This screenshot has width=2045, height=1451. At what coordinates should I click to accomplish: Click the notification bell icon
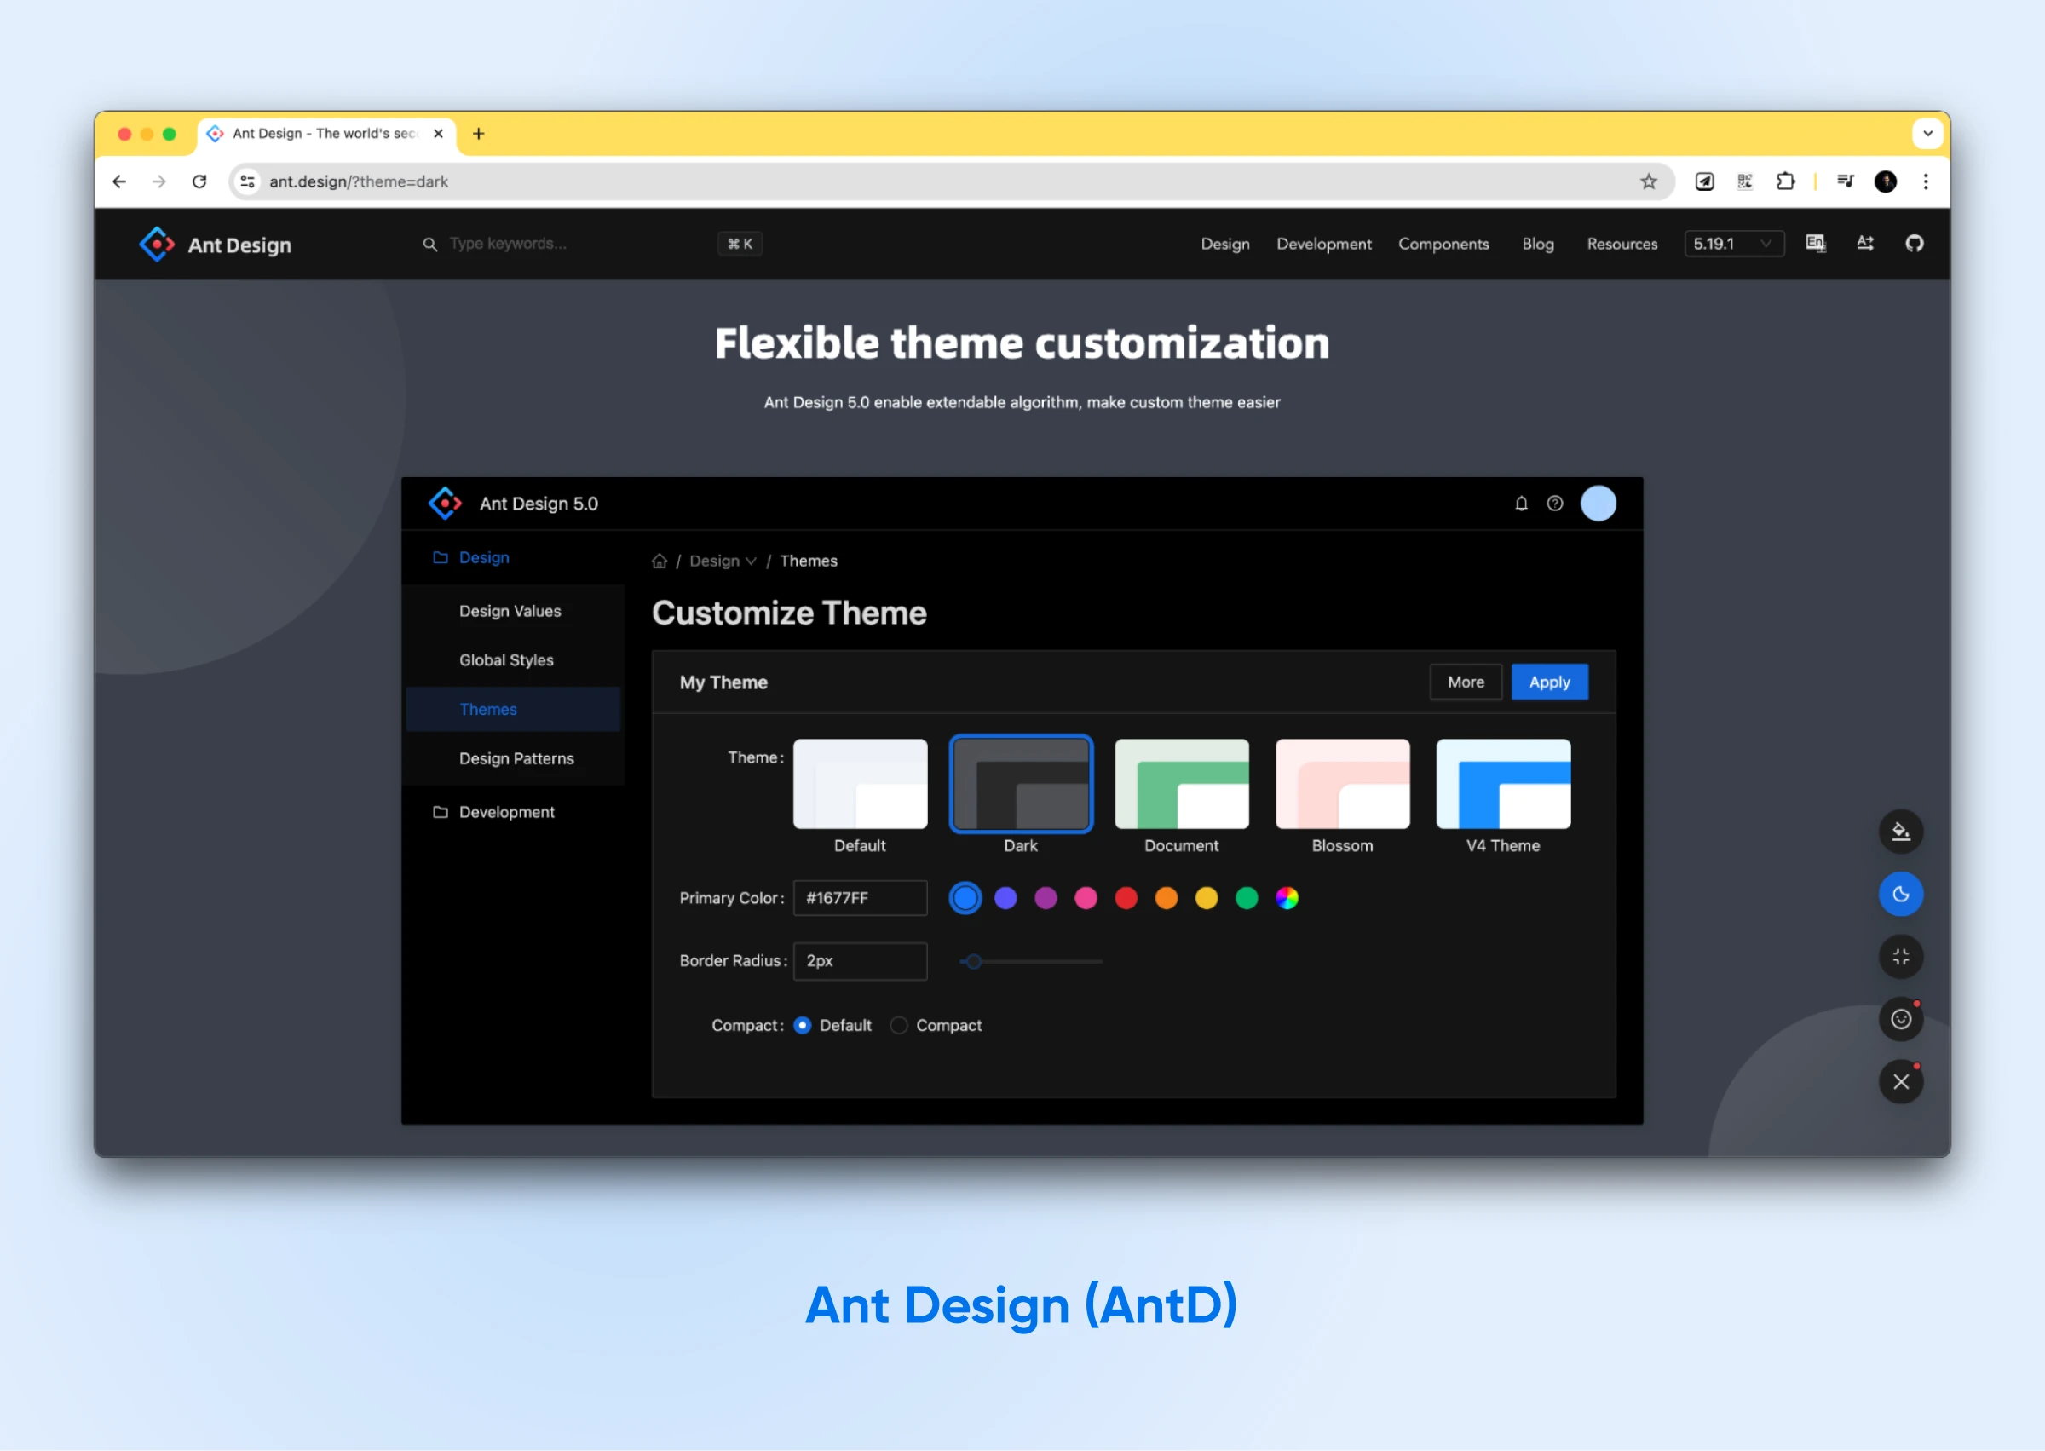point(1520,503)
